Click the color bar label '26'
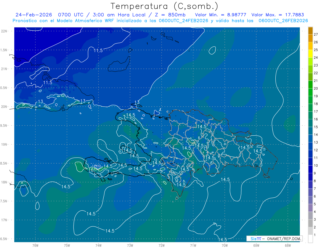The height and width of the screenshot is (249, 323). click(316, 42)
